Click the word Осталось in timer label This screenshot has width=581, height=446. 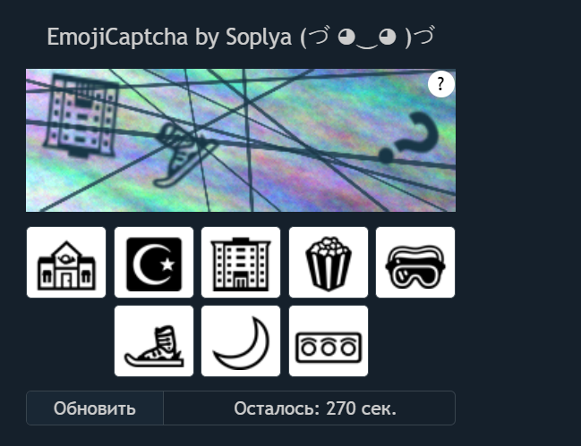click(x=277, y=408)
